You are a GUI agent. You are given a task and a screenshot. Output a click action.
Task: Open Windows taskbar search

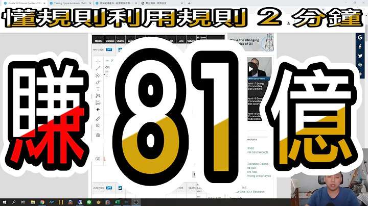coord(14,202)
